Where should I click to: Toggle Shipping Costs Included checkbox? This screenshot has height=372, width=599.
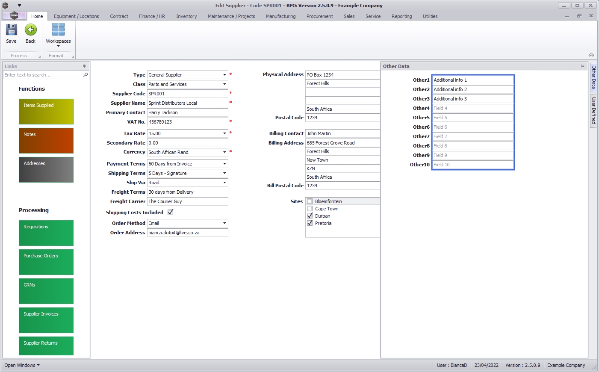pyautogui.click(x=171, y=213)
